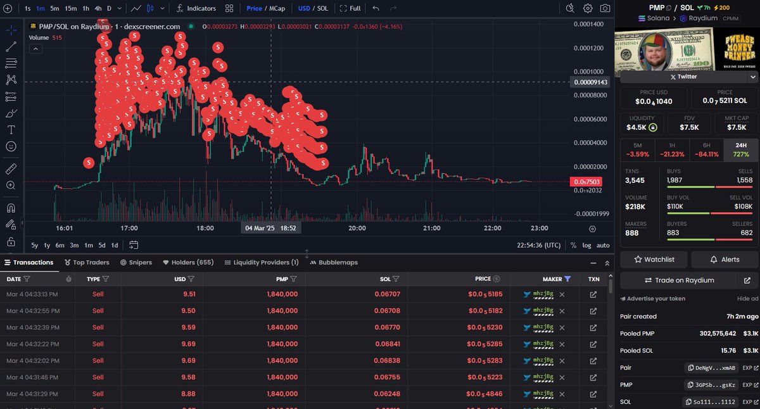Screen dimensions: 760x409
Task: Open the USD column filter
Action: pyautogui.click(x=191, y=279)
